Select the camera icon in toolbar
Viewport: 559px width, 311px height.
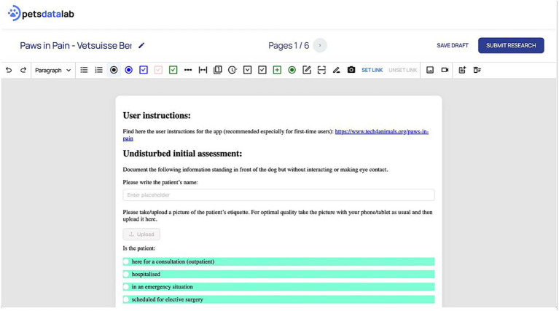pos(351,70)
